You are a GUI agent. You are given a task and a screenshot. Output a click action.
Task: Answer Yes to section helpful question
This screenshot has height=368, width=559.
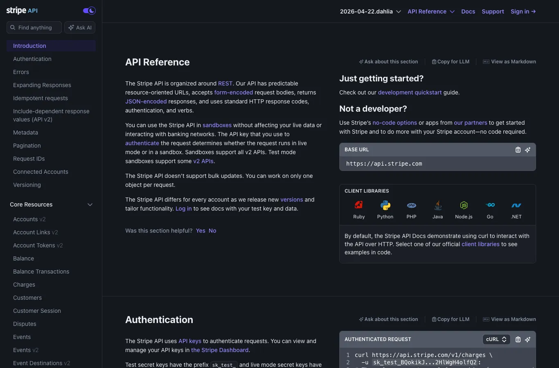click(x=201, y=231)
